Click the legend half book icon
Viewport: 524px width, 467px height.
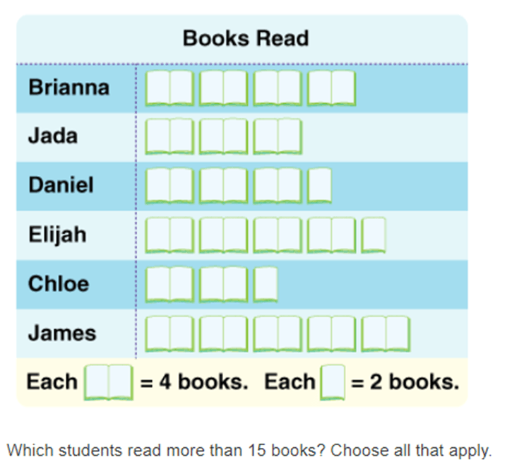333,382
